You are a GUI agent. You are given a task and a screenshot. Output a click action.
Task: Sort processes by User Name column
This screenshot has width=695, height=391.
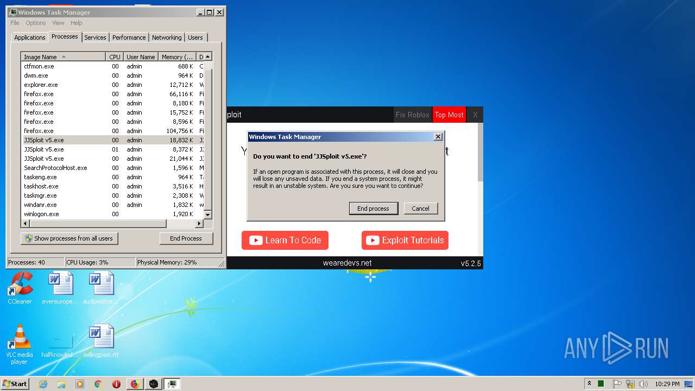[x=141, y=57]
